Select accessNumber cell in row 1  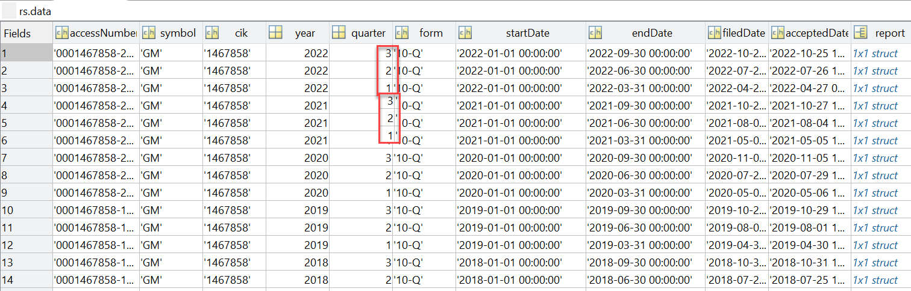96,53
